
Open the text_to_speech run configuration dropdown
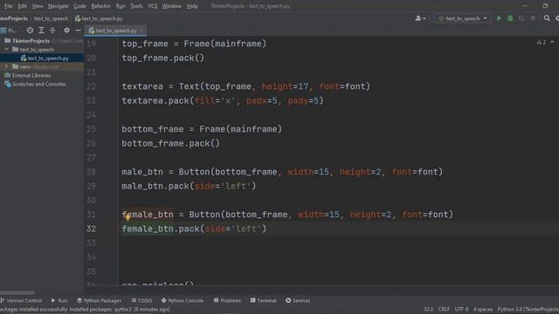coord(462,18)
